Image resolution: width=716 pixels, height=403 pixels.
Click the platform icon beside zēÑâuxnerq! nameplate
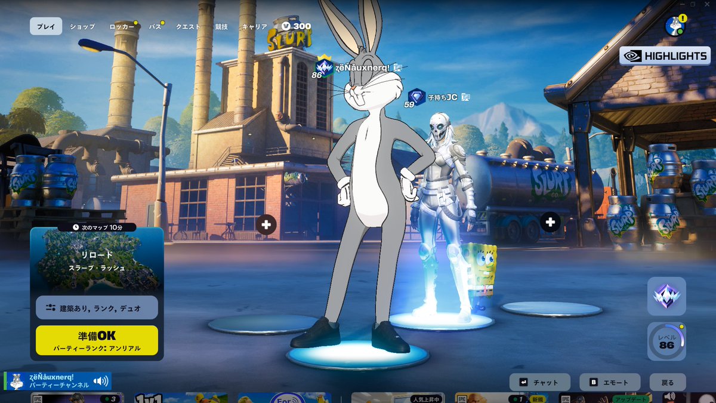pyautogui.click(x=398, y=67)
